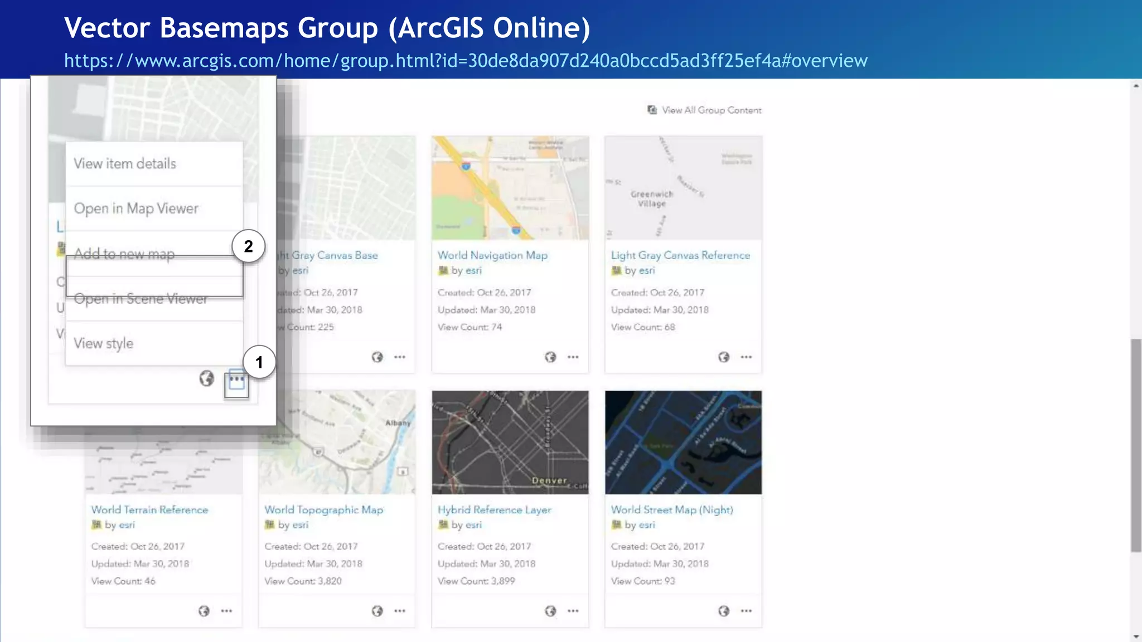The width and height of the screenshot is (1142, 642).
Task: Open more options for Hybrid Reference Layer
Action: click(573, 611)
